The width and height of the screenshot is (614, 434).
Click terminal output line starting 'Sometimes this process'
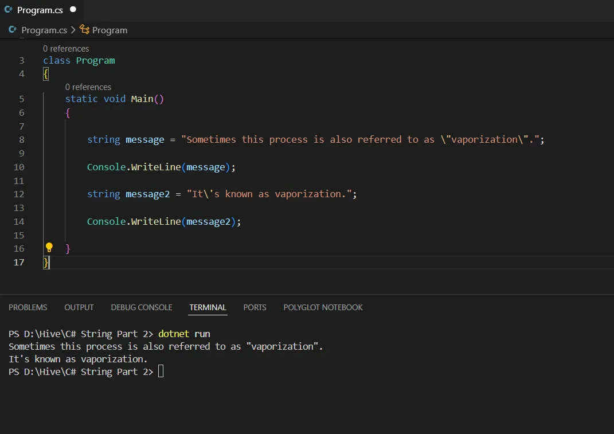pos(166,347)
